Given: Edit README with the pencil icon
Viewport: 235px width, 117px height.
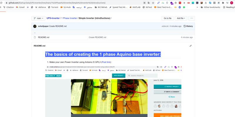Looking at the screenshot, I should pos(191,46).
